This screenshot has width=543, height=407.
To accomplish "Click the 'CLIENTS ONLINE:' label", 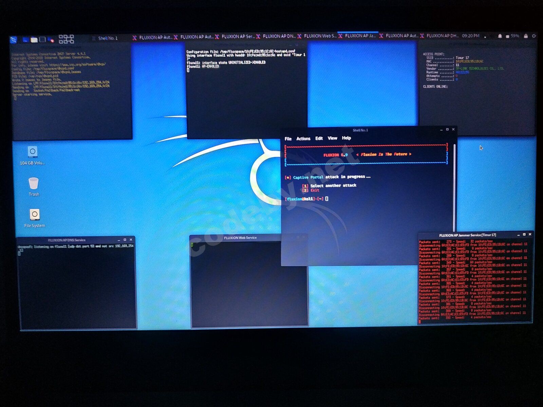I will pyautogui.click(x=435, y=86).
